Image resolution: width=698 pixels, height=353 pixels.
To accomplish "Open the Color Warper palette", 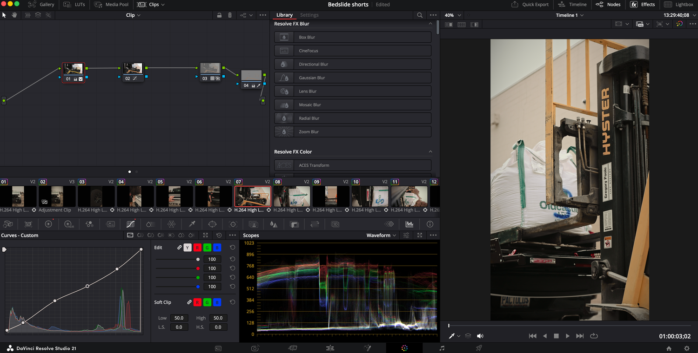I will coord(171,224).
